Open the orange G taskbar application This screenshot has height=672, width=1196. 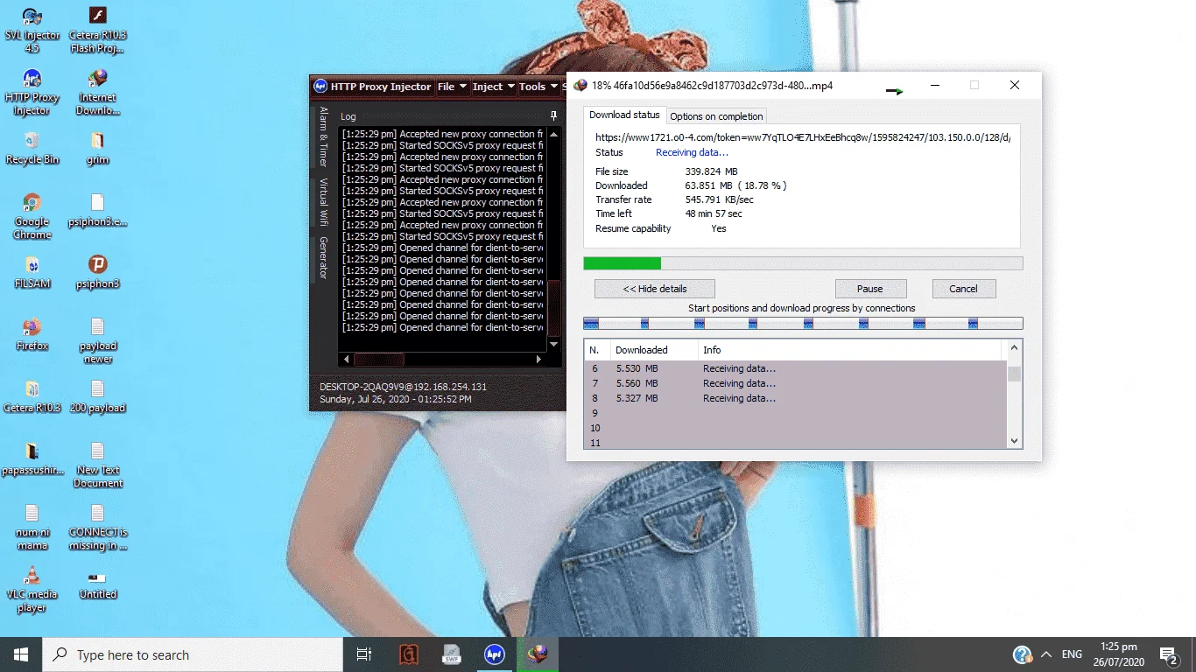pyautogui.click(x=409, y=654)
